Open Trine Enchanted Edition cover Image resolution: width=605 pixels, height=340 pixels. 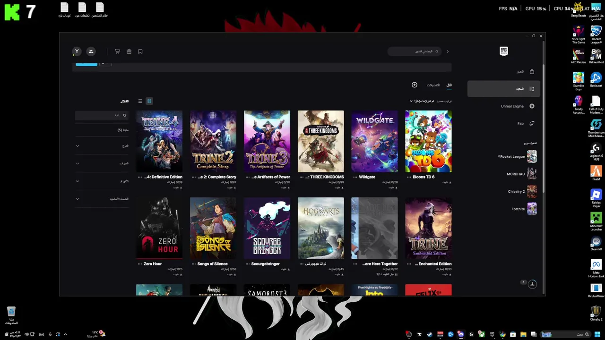tap(428, 228)
